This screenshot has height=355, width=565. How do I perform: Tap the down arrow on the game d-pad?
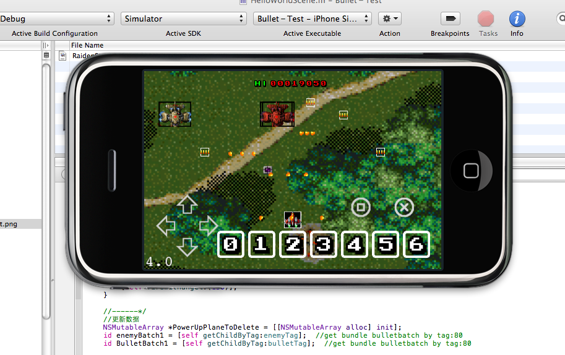pos(187,247)
